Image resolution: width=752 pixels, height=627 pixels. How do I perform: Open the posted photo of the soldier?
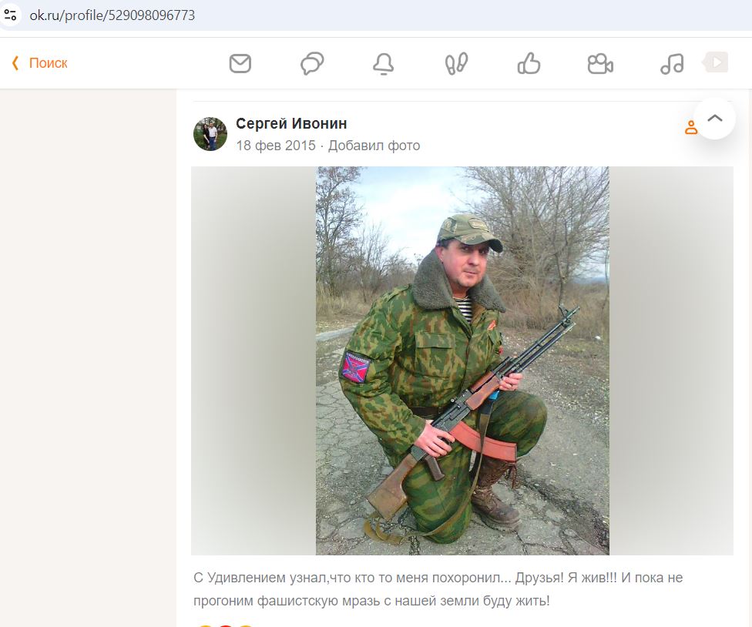point(462,360)
